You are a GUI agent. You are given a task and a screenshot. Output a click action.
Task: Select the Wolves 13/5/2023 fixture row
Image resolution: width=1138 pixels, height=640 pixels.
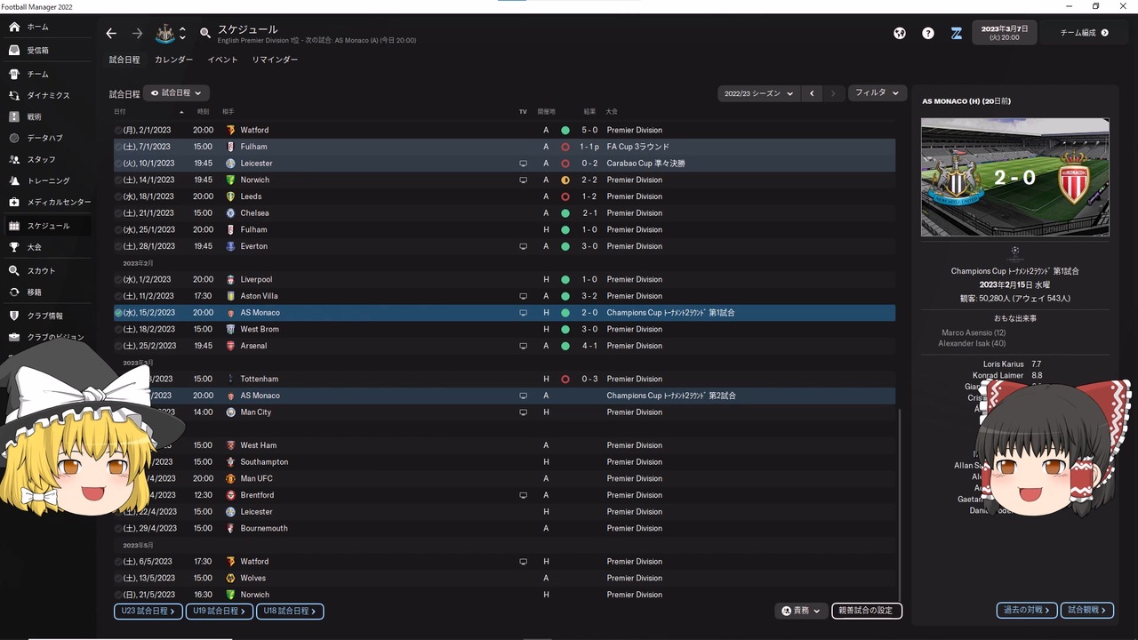[x=504, y=579]
